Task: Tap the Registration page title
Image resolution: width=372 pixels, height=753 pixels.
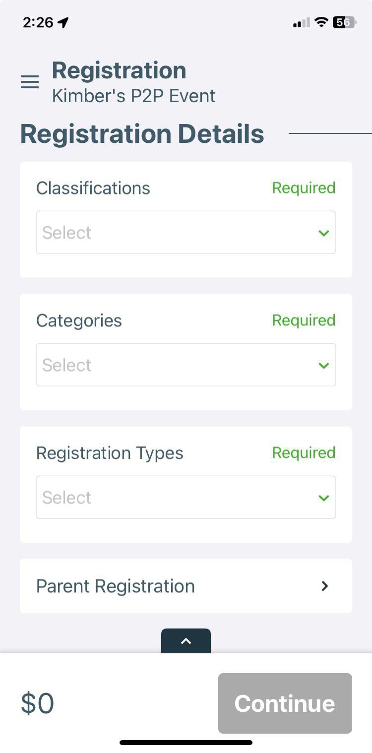Action: (x=119, y=70)
